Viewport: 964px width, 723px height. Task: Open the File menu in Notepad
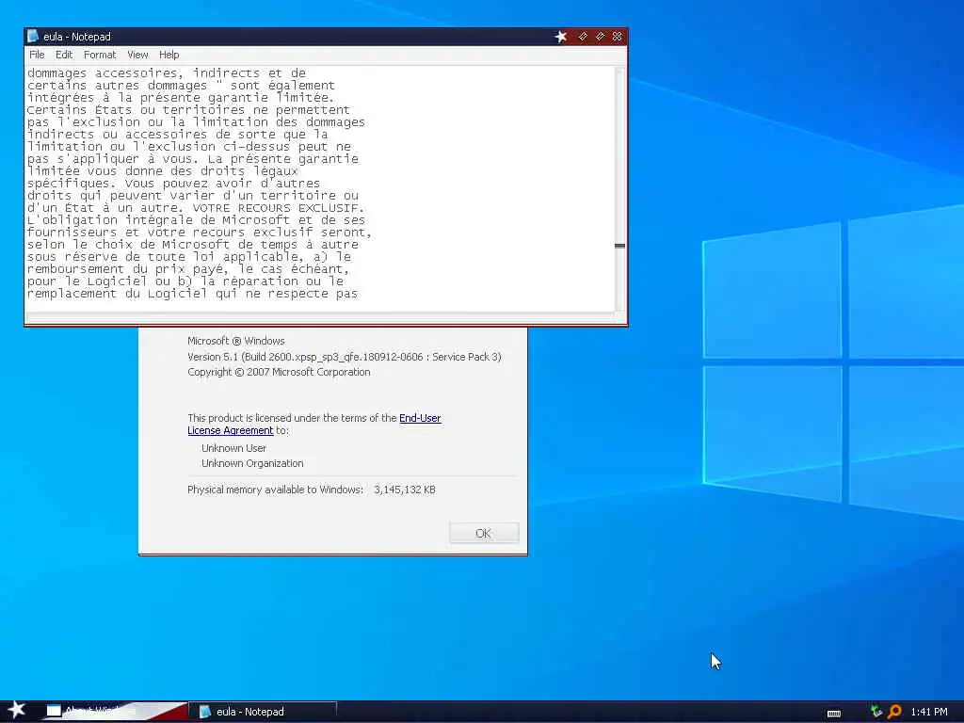pos(37,55)
